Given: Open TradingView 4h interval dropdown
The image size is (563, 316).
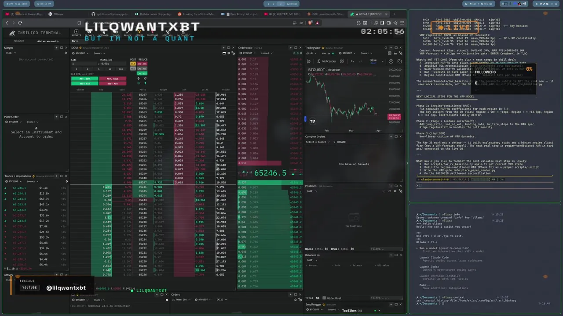Looking at the screenshot, I should (311, 53).
